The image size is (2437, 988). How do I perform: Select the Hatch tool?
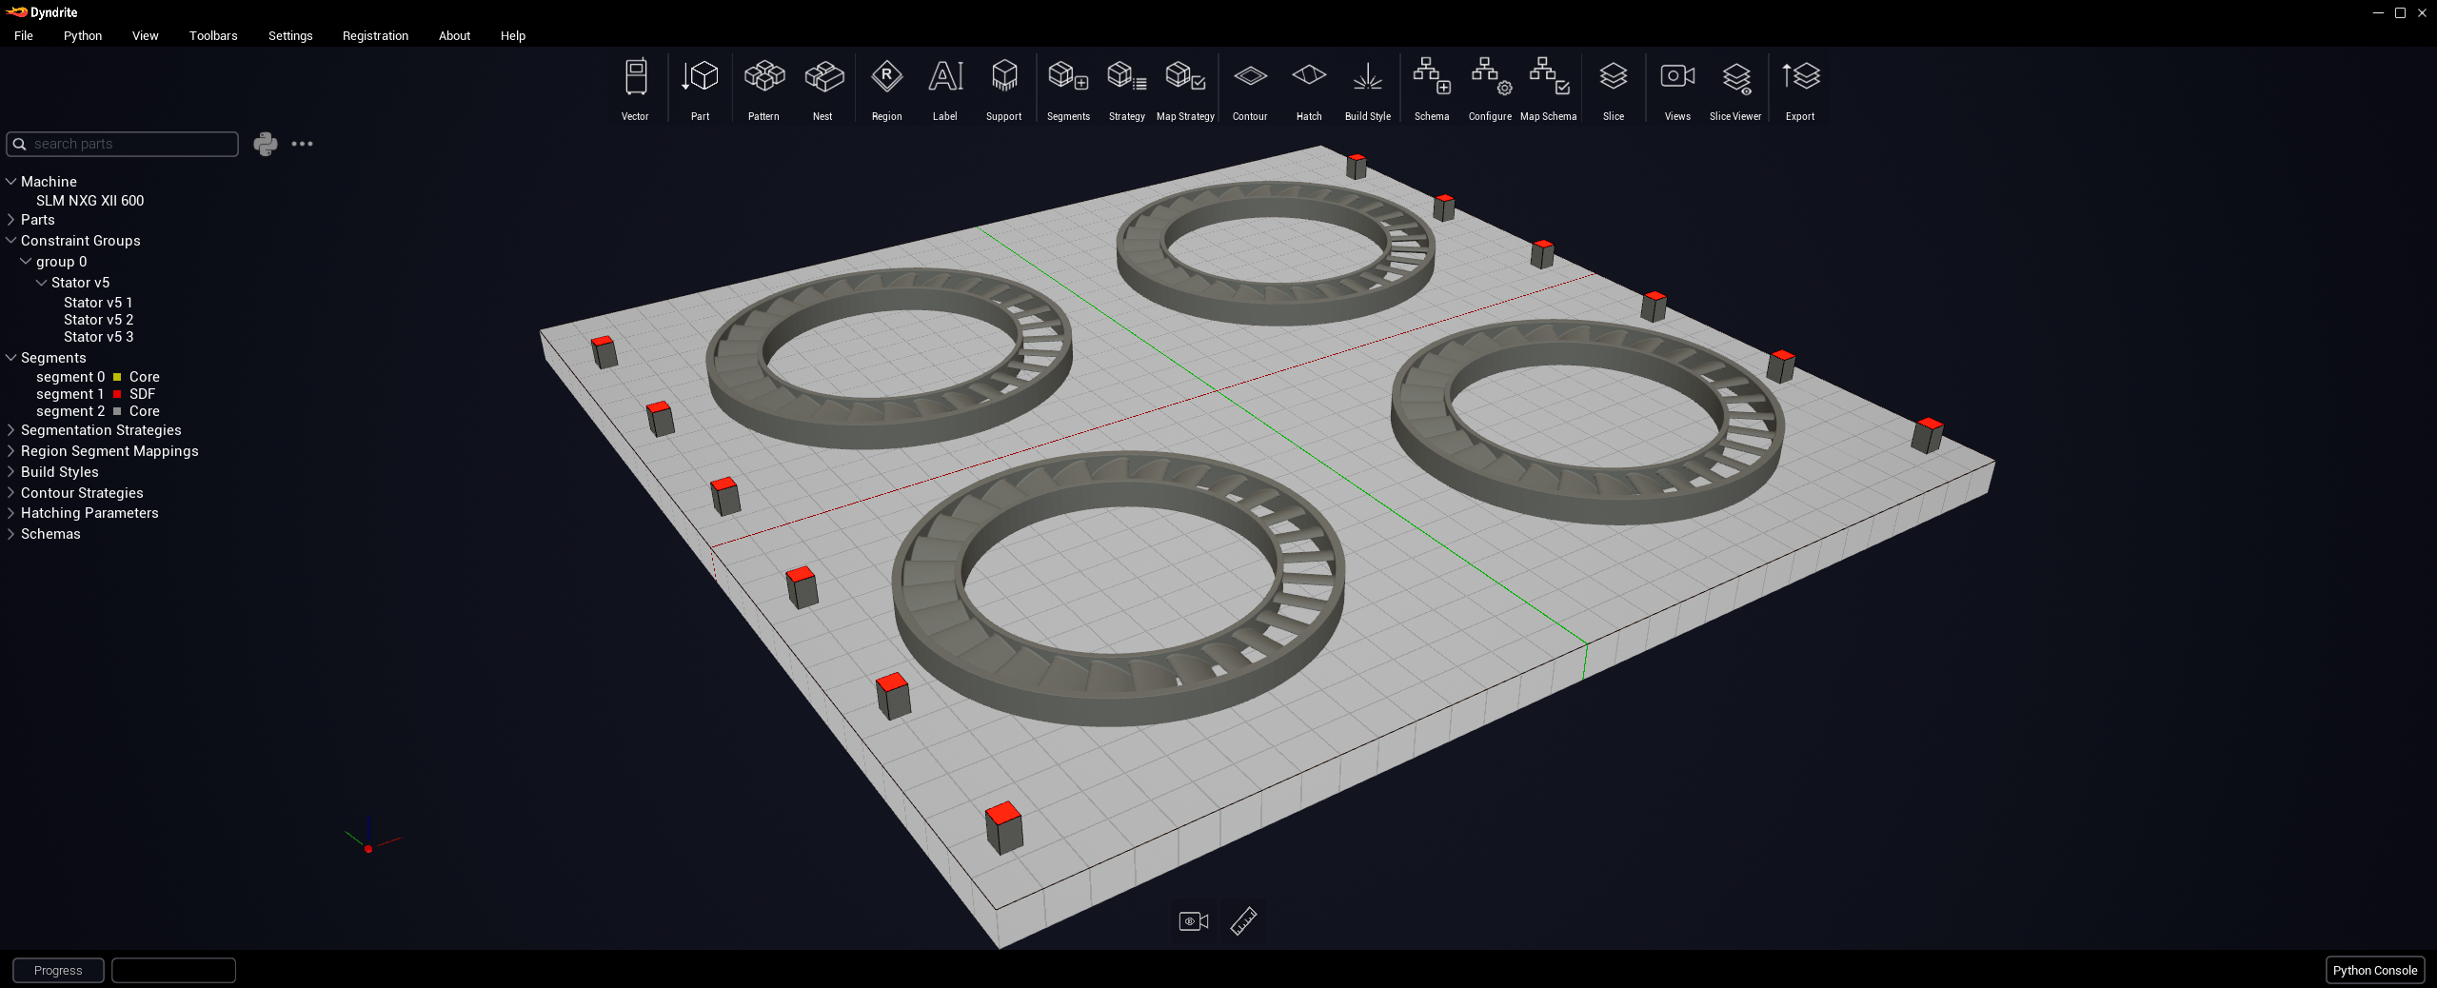click(1309, 89)
